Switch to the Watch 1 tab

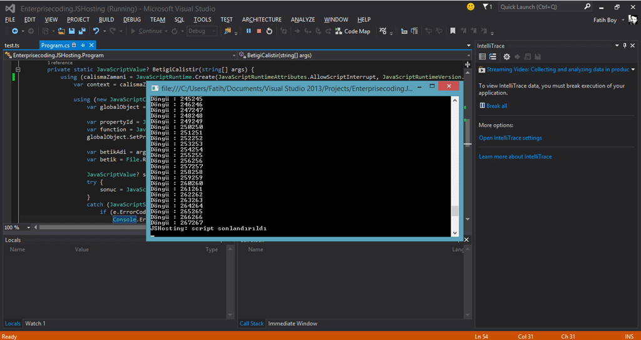pos(35,323)
